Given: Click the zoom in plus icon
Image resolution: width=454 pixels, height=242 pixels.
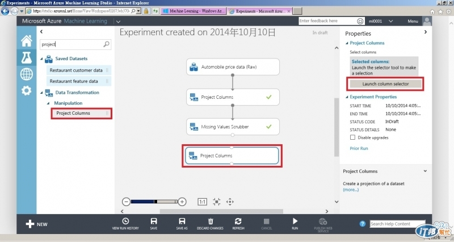Looking at the screenshot, I should [x=182, y=202].
